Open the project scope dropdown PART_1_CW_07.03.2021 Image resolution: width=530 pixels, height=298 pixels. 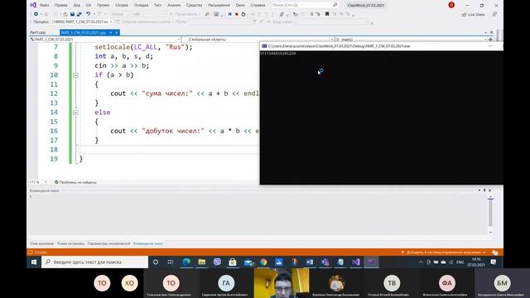click(105, 39)
